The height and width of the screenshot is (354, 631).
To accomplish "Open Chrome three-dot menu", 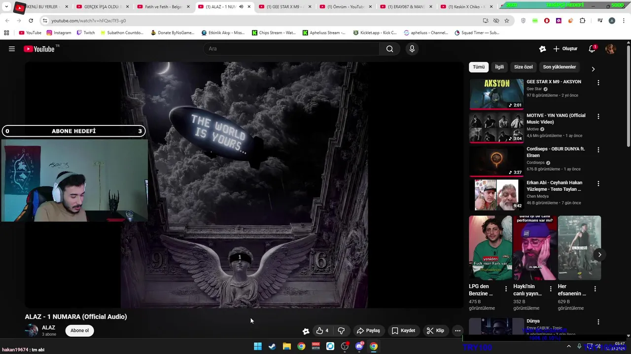I will 623,21.
